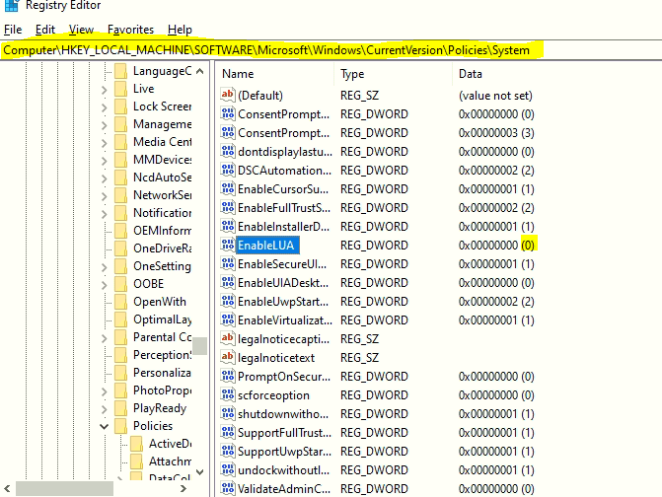Click the DWORD icon beside DSCAutomation...
Viewport: 662px width, 497px height.
(228, 170)
